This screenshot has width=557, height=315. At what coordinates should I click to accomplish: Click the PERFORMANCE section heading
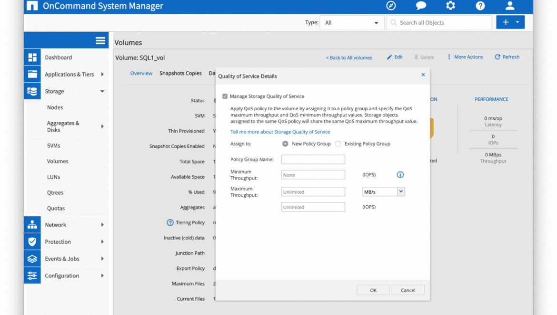(x=491, y=99)
